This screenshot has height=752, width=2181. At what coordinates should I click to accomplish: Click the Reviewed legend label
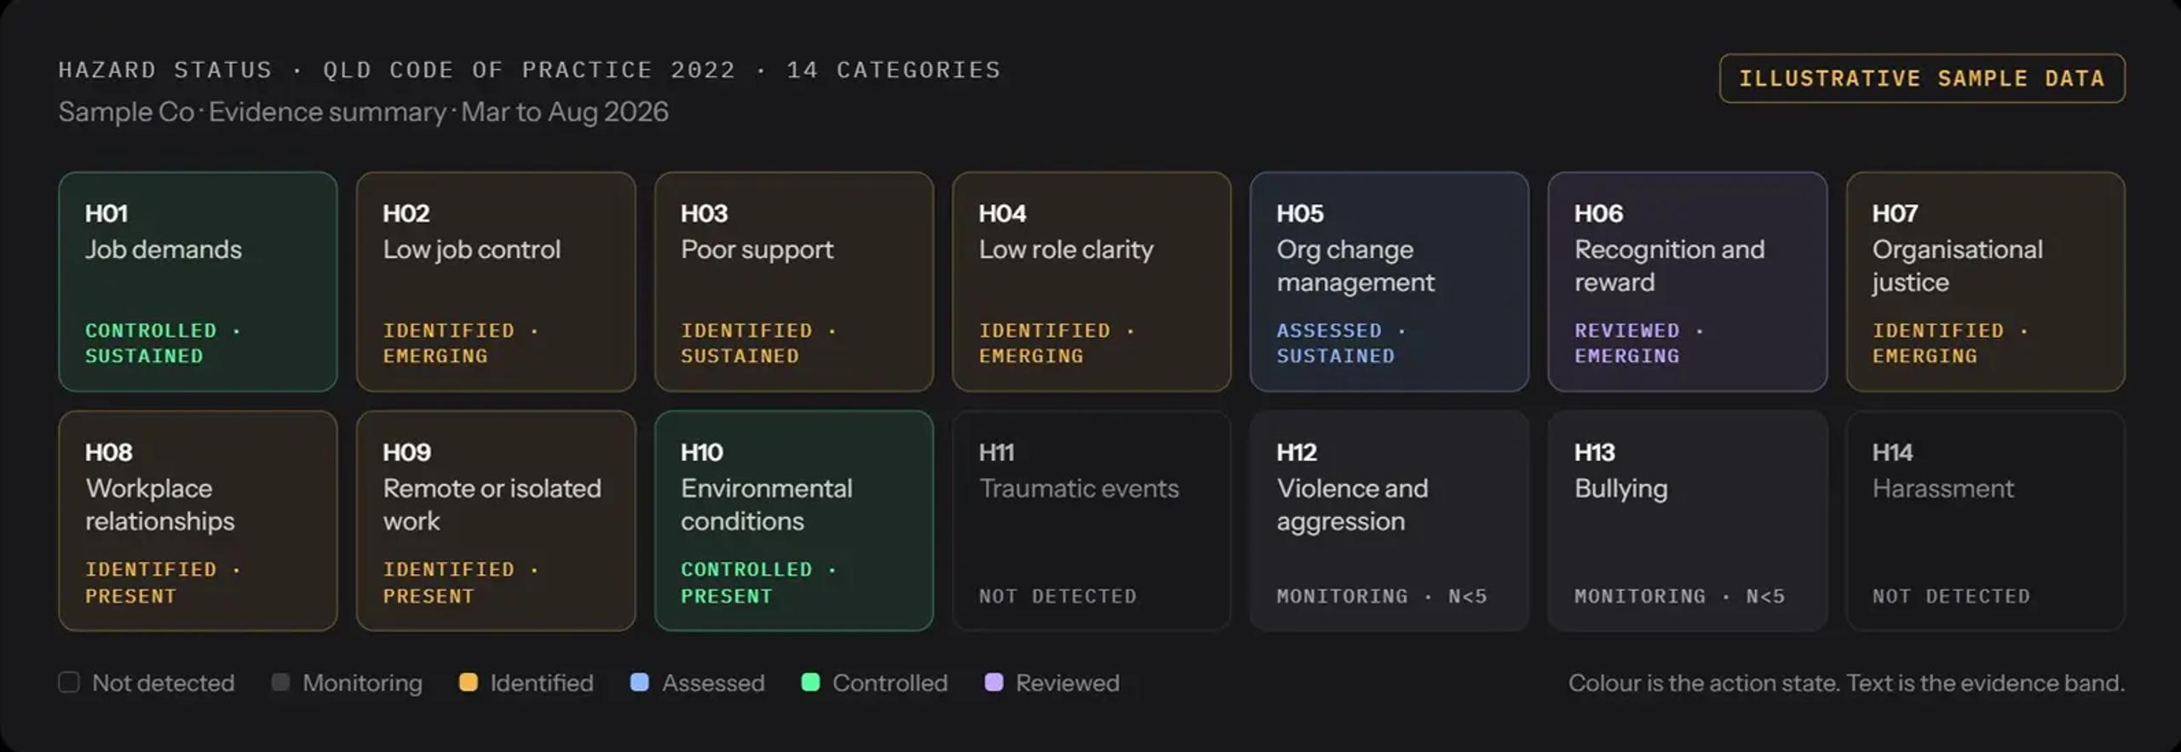[1068, 683]
